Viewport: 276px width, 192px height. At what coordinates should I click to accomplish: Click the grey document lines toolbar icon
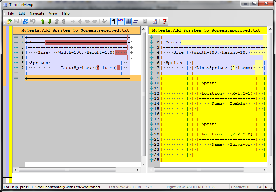click(145, 21)
